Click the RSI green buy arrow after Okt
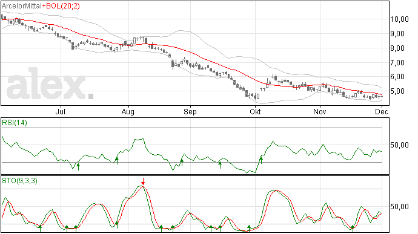 pos(261,160)
